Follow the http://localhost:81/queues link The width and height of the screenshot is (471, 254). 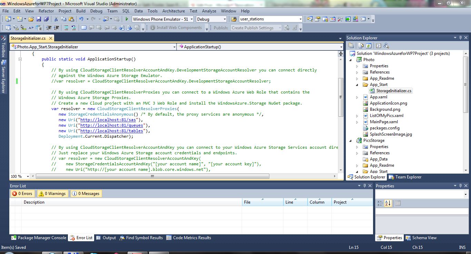pyautogui.click(x=112, y=125)
